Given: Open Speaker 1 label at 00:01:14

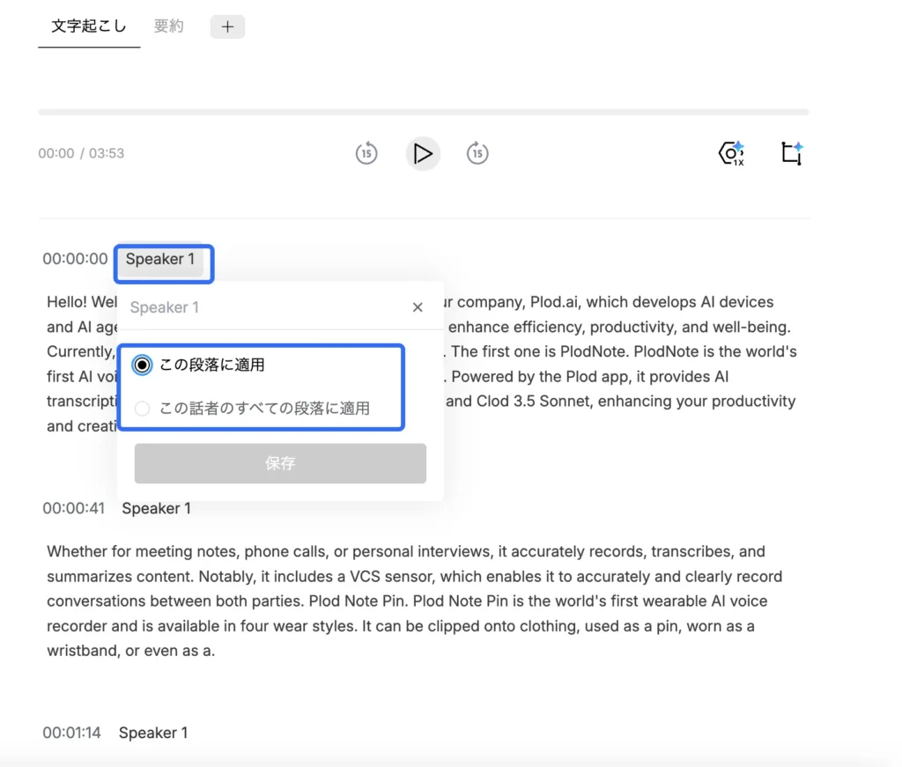Looking at the screenshot, I should (x=153, y=733).
